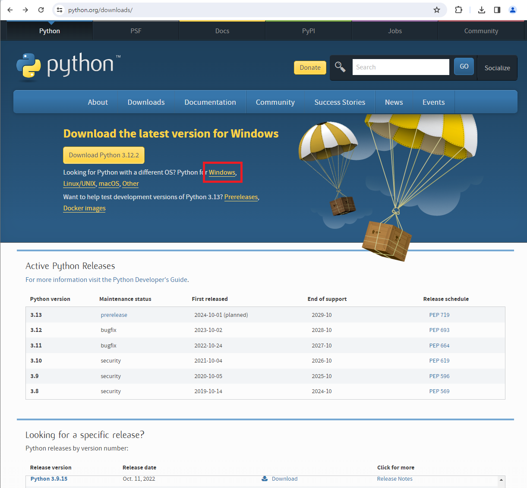Open the PEP 619 release schedule link
The width and height of the screenshot is (527, 488).
click(x=439, y=361)
